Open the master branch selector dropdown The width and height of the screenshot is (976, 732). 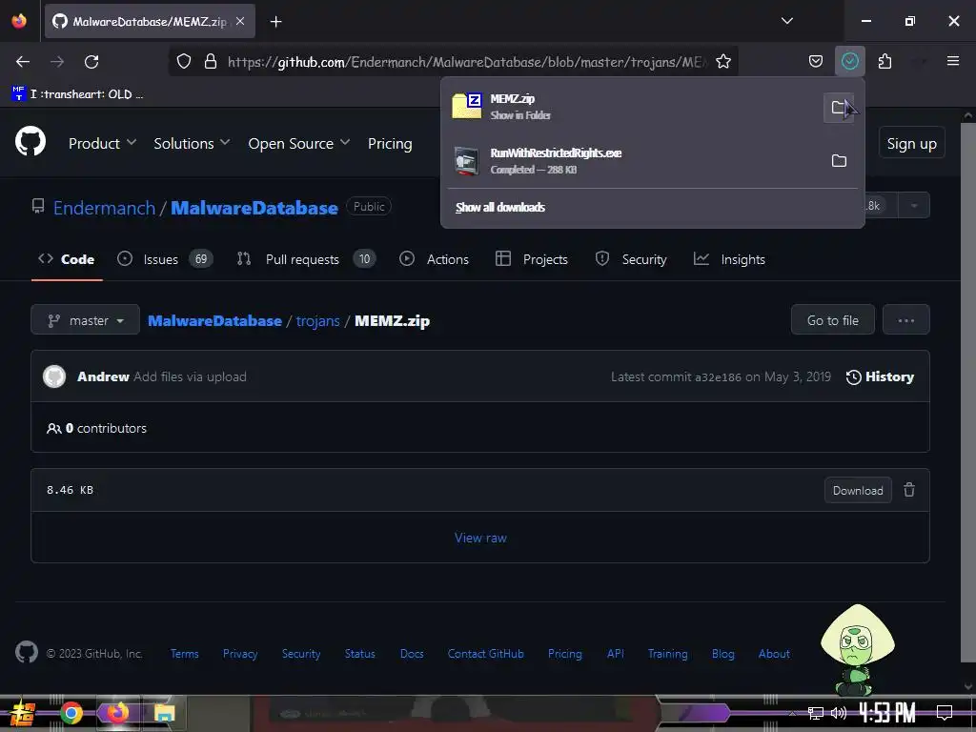[x=85, y=320]
